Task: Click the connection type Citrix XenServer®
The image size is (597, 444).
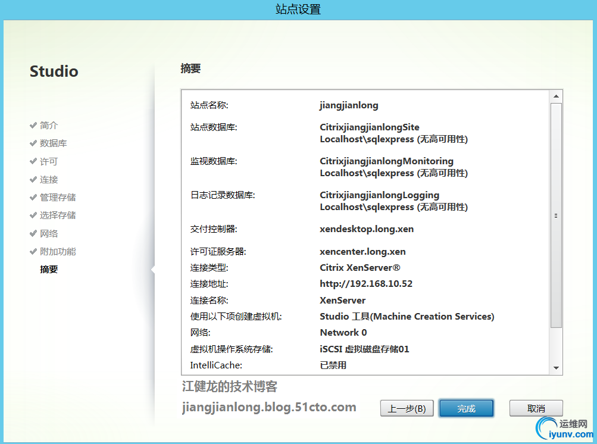Action: [360, 268]
